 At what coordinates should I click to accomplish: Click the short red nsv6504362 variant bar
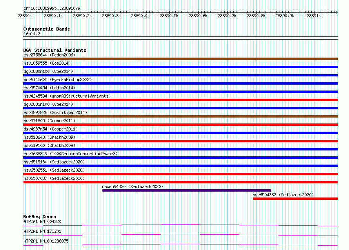coord(295,199)
